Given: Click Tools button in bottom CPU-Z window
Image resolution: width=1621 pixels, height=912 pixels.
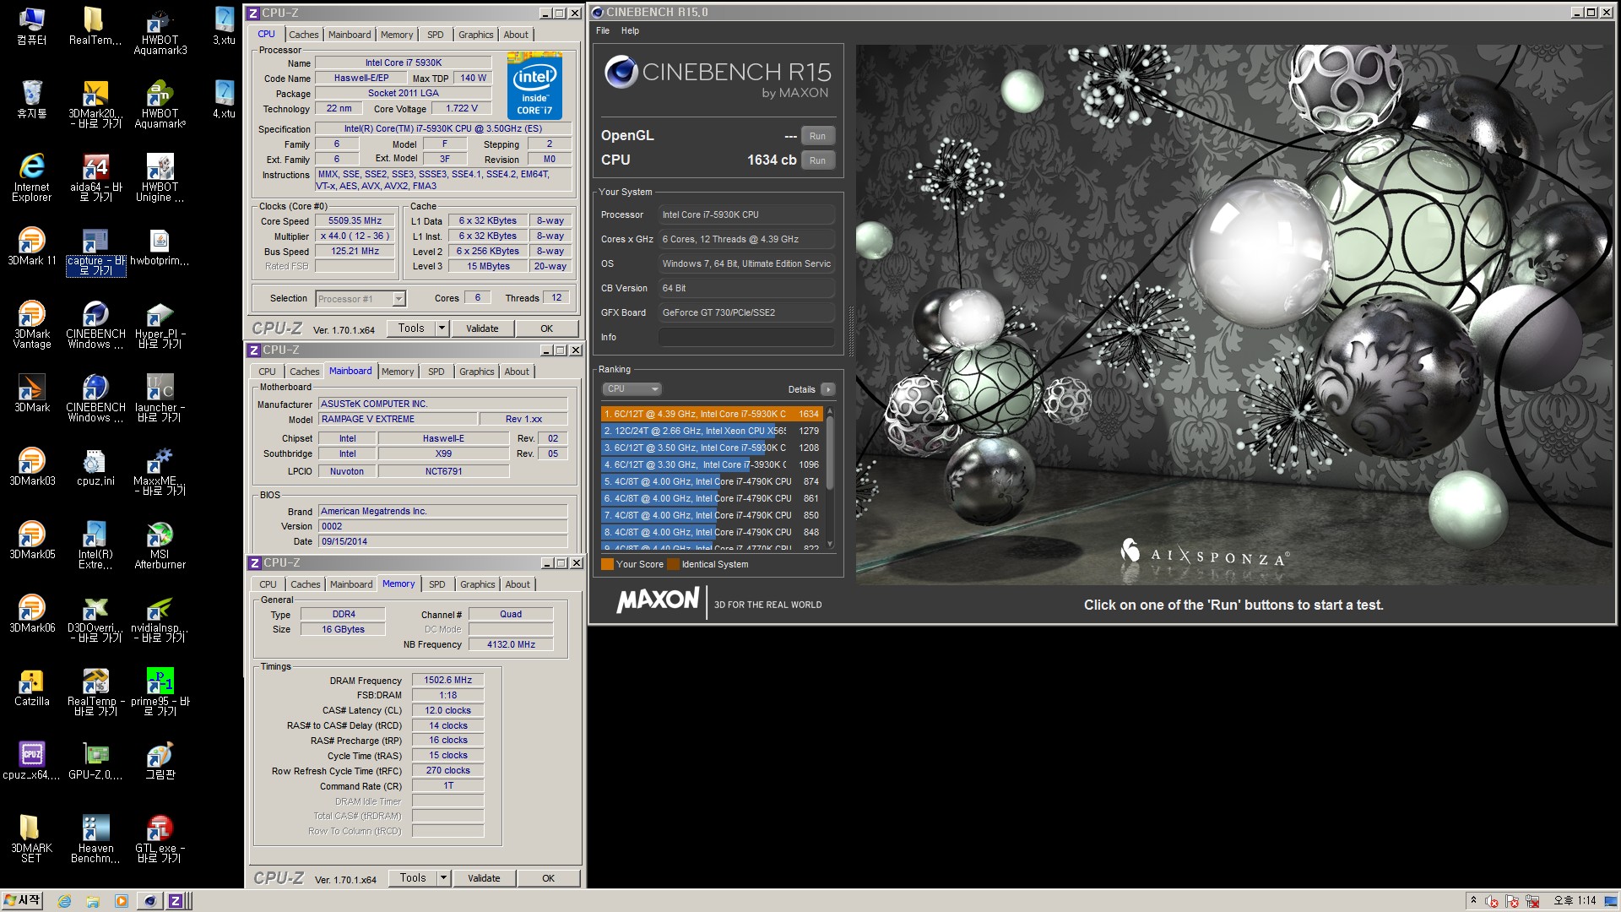Looking at the screenshot, I should [x=413, y=877].
